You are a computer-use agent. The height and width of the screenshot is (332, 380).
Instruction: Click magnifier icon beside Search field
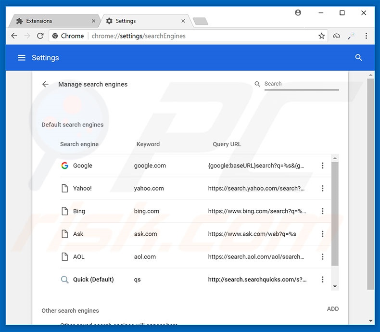(x=257, y=84)
